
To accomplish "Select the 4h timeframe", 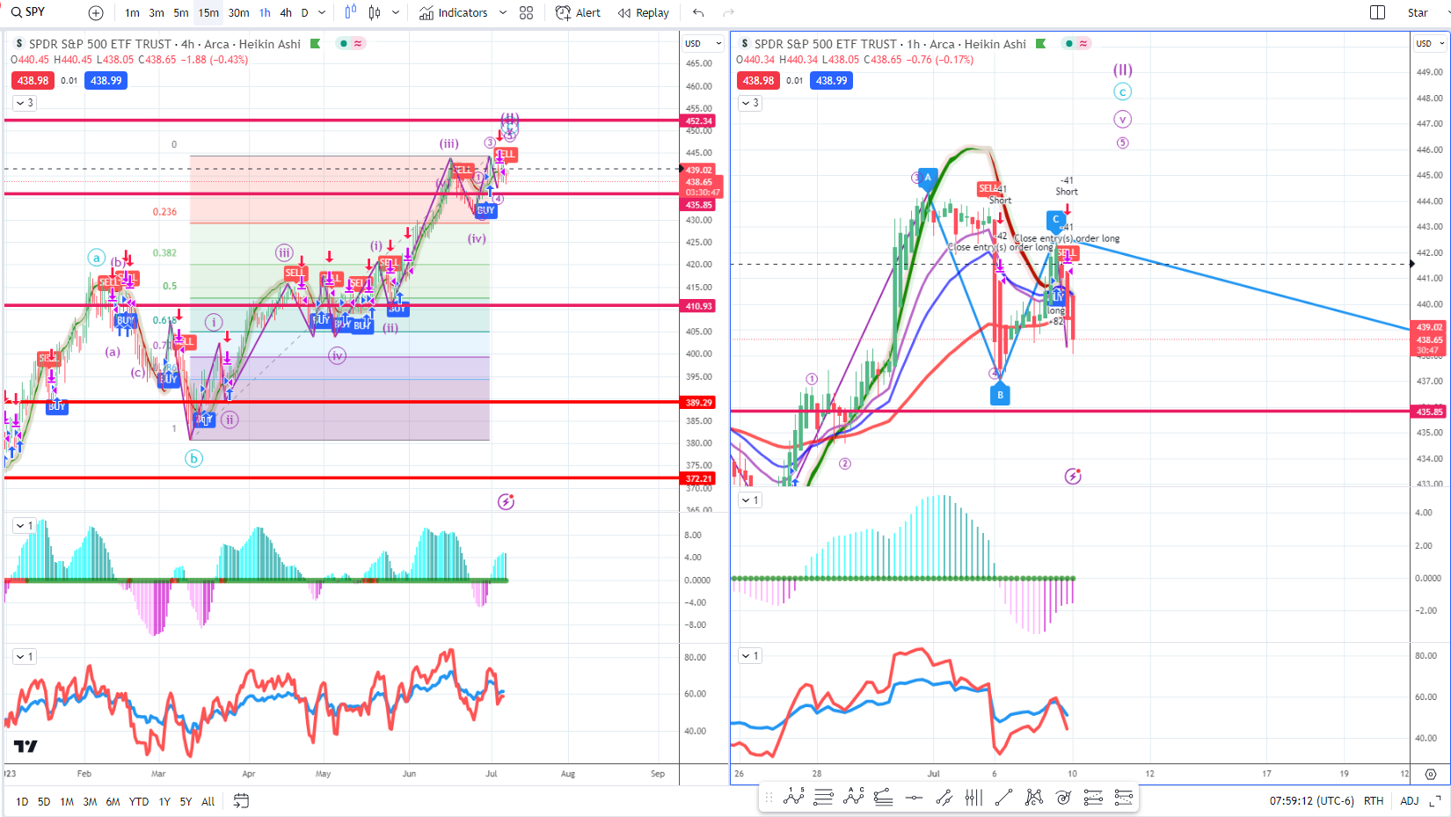I will [x=286, y=13].
